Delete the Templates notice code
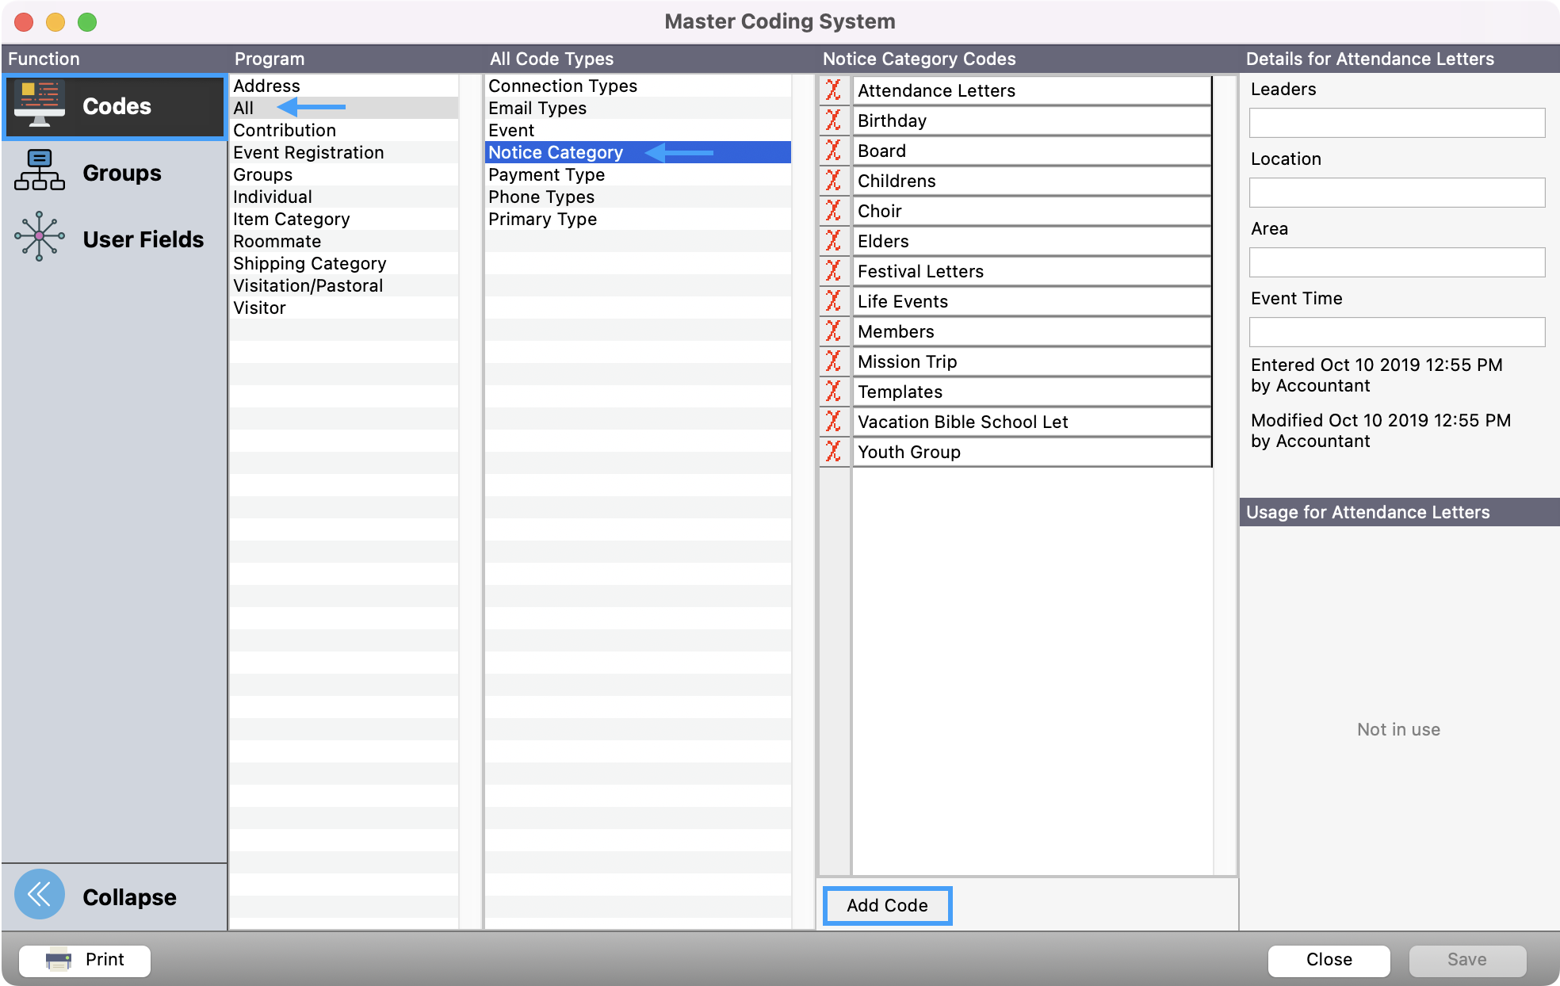This screenshot has width=1560, height=986. (833, 392)
